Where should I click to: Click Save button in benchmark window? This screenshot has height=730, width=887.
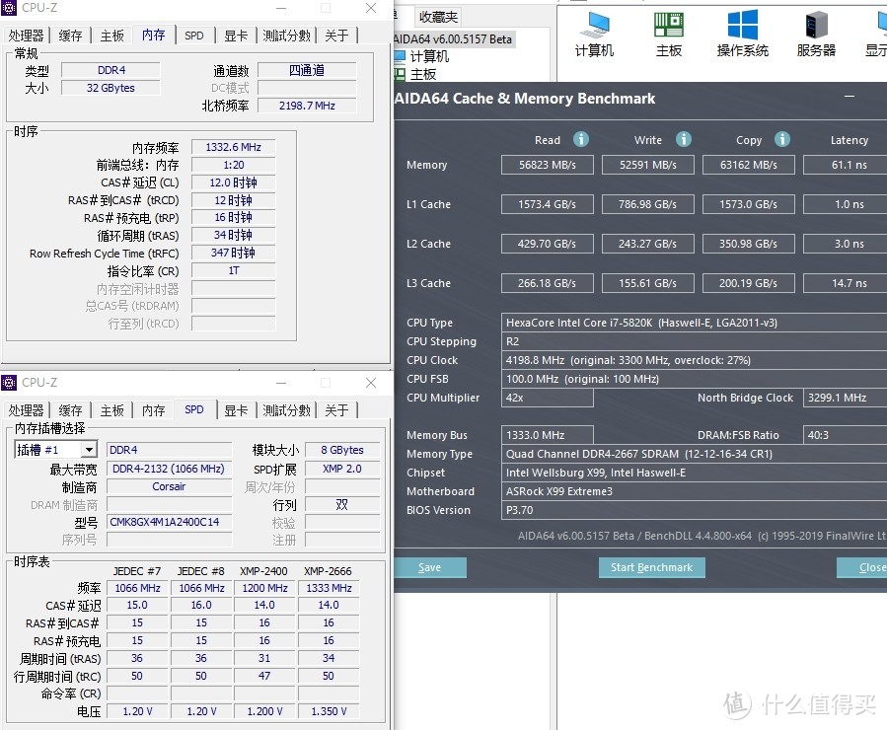(430, 567)
